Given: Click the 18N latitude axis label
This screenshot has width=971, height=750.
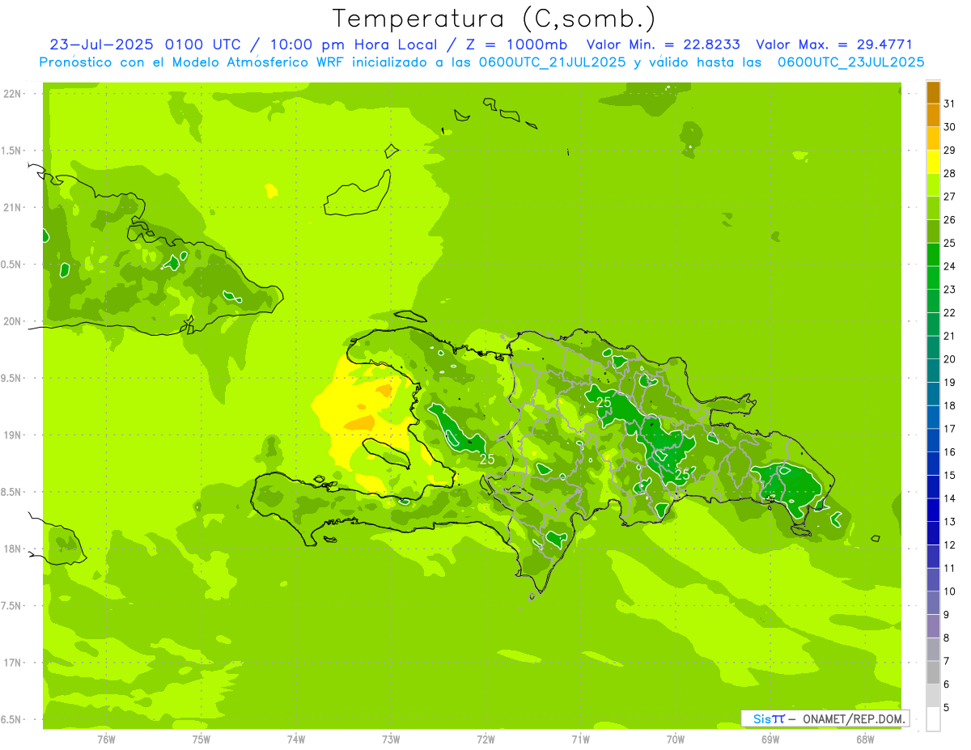Looking at the screenshot, I should [12, 549].
